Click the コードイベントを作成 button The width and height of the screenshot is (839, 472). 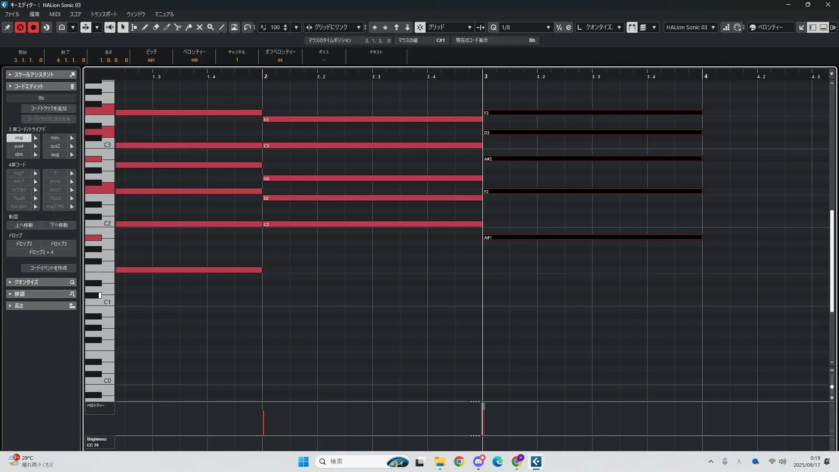[x=49, y=268]
